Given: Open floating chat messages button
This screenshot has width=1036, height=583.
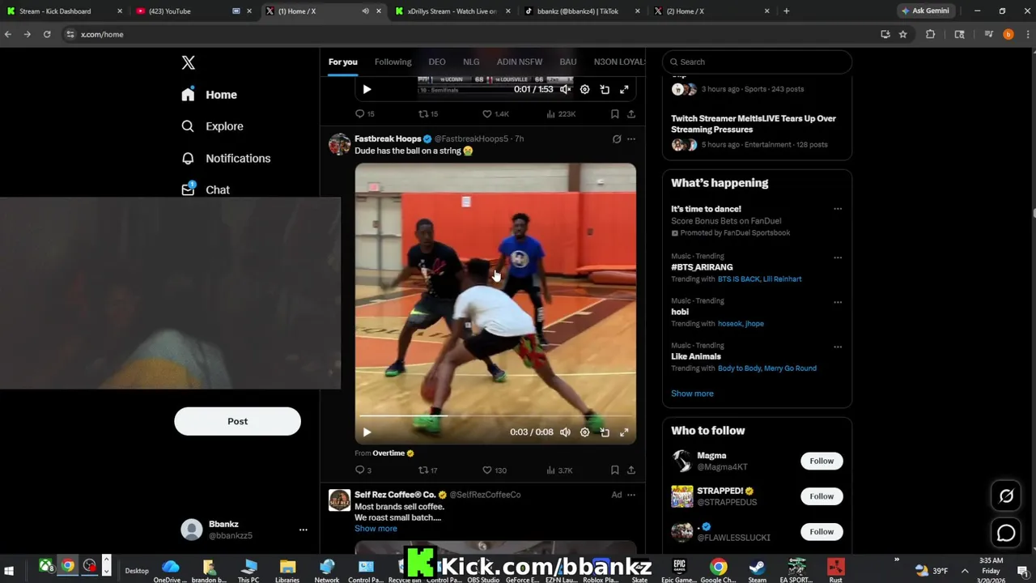Looking at the screenshot, I should (1006, 533).
